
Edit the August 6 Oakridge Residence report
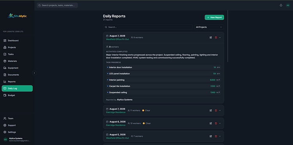[x=211, y=123]
